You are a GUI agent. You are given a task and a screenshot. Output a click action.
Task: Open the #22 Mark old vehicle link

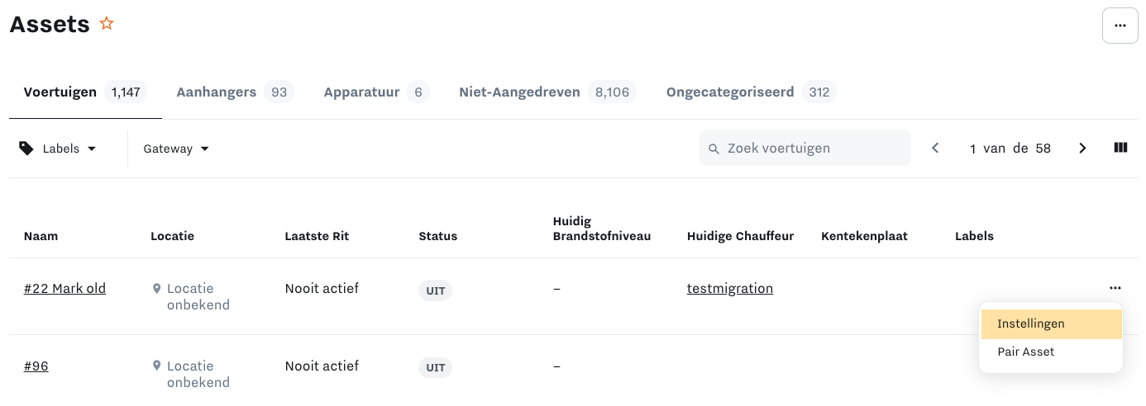[64, 289]
